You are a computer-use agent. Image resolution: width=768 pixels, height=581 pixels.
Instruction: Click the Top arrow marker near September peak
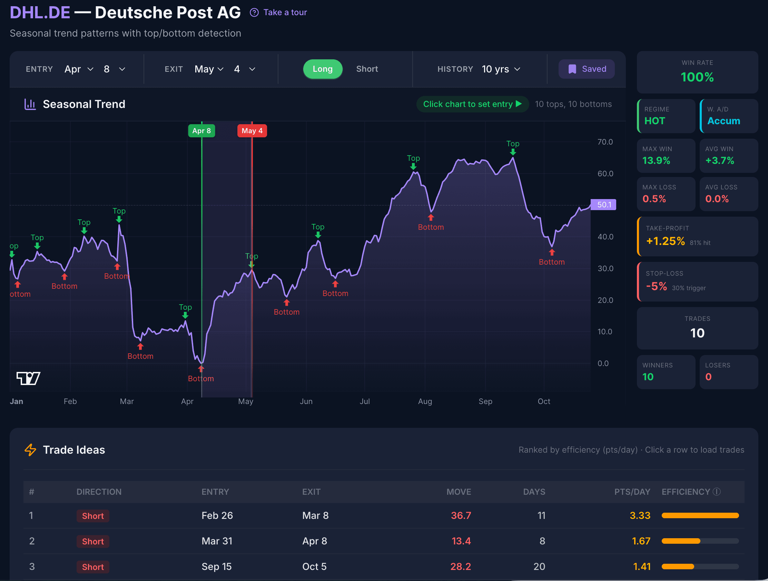pyautogui.click(x=513, y=152)
